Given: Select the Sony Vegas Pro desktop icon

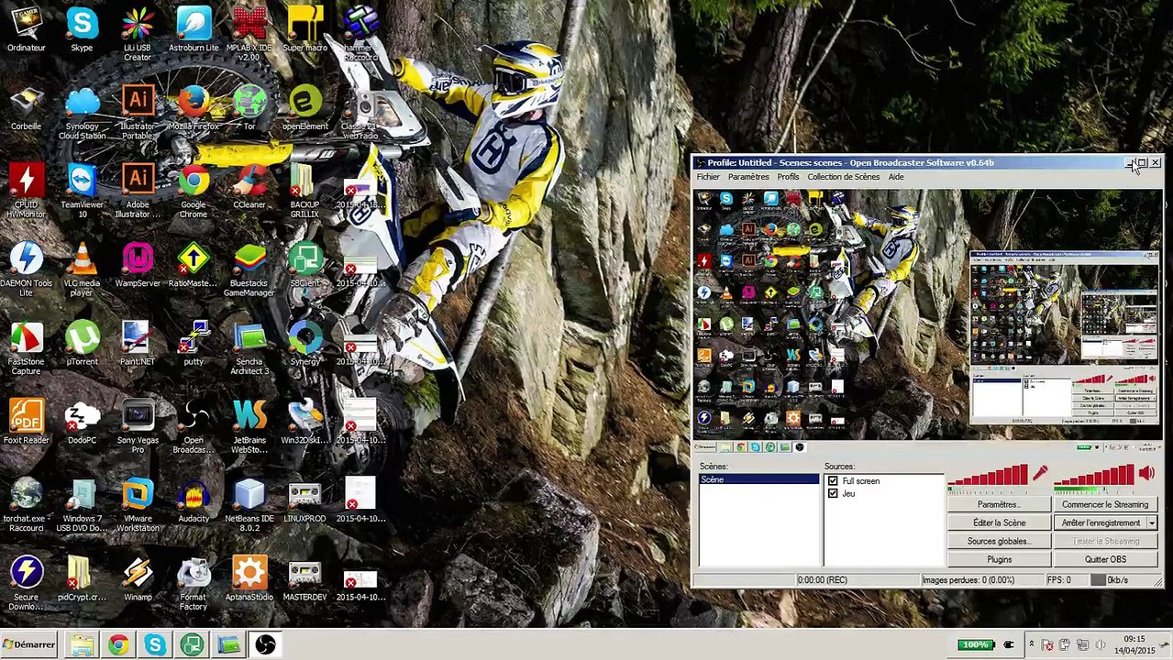Looking at the screenshot, I should point(138,427).
